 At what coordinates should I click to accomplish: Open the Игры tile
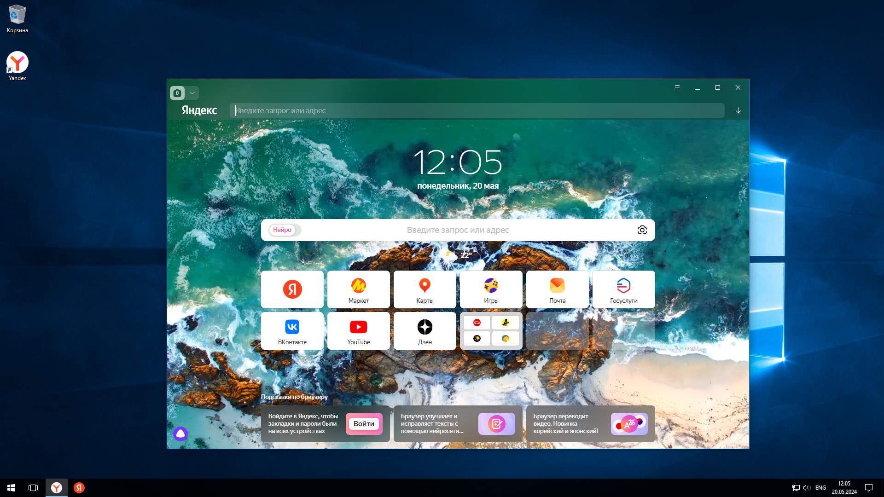pos(491,289)
